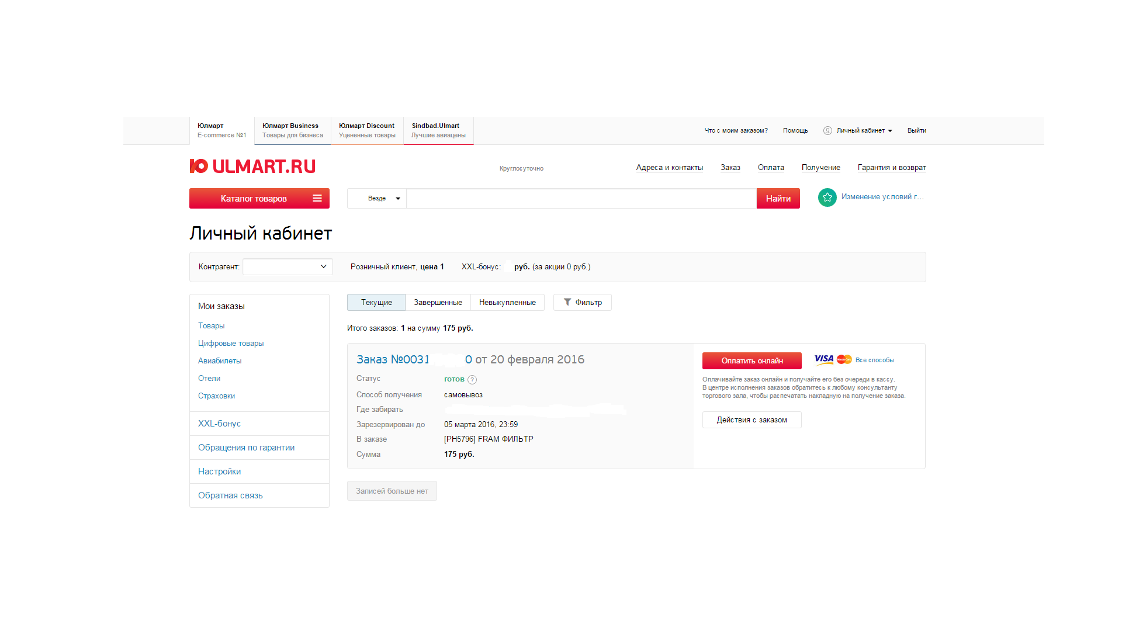The height and width of the screenshot is (631, 1122).
Task: Click the Visa card icon
Action: [824, 359]
